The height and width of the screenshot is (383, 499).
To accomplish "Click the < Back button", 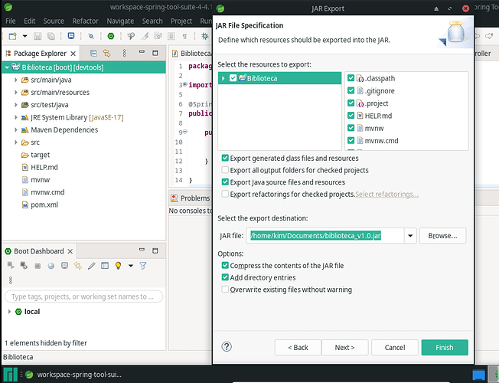I will click(298, 347).
